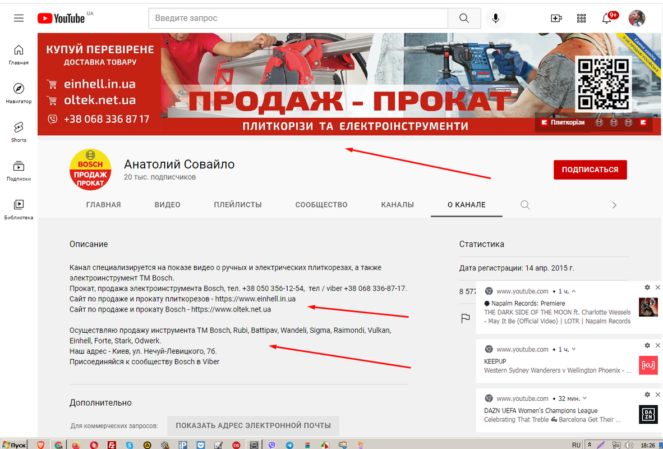663x449 pixels.
Task: Open the Create video camera icon
Action: point(556,18)
